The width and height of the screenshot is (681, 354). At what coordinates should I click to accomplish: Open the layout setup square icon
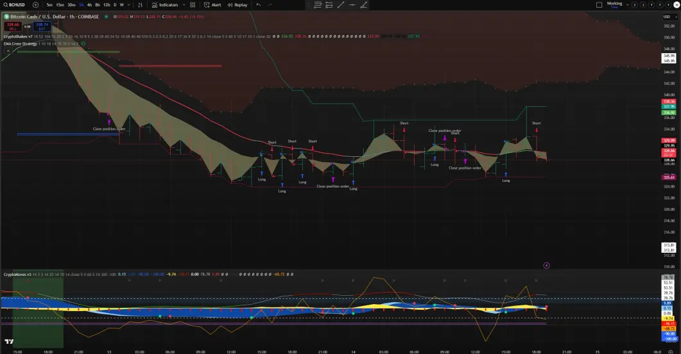pyautogui.click(x=599, y=4)
